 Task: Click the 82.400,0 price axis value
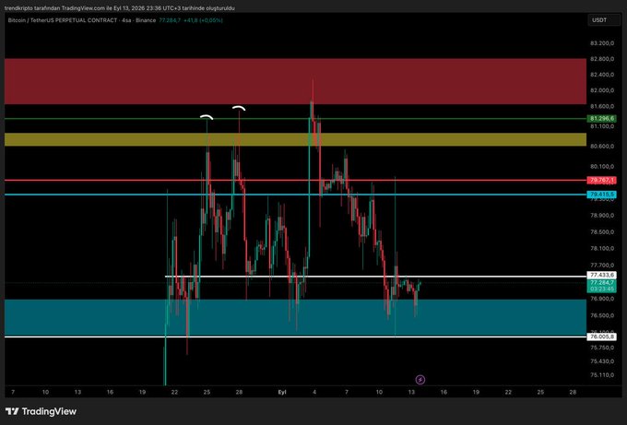pos(602,75)
